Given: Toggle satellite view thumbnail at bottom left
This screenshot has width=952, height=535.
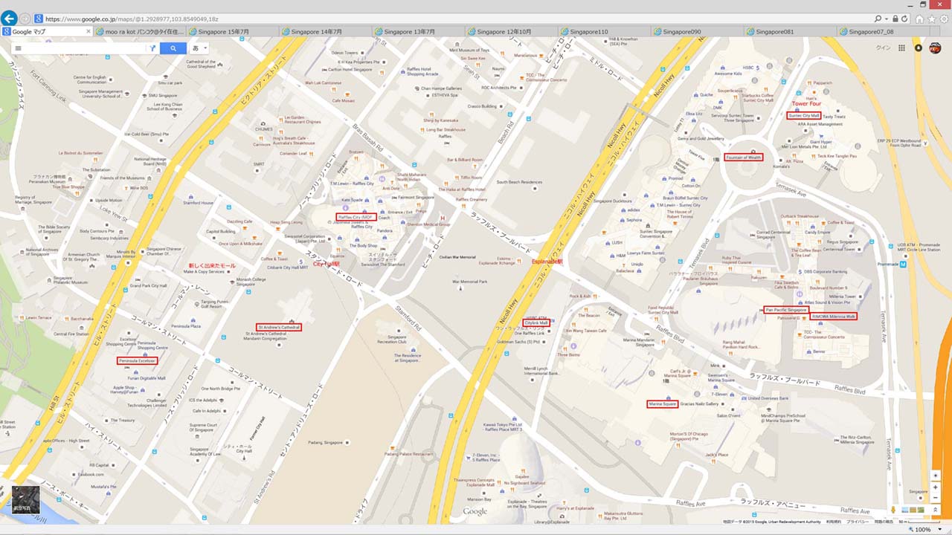Looking at the screenshot, I should point(25,500).
